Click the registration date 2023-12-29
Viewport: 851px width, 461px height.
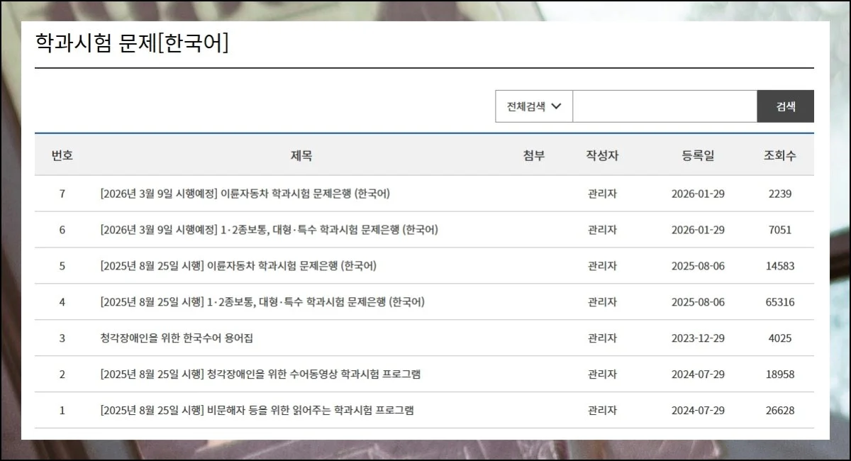pyautogui.click(x=698, y=338)
